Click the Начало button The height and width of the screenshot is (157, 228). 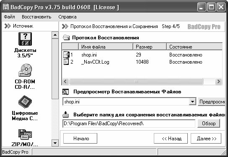click(x=80, y=139)
